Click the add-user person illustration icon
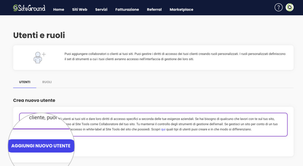 tap(39, 57)
